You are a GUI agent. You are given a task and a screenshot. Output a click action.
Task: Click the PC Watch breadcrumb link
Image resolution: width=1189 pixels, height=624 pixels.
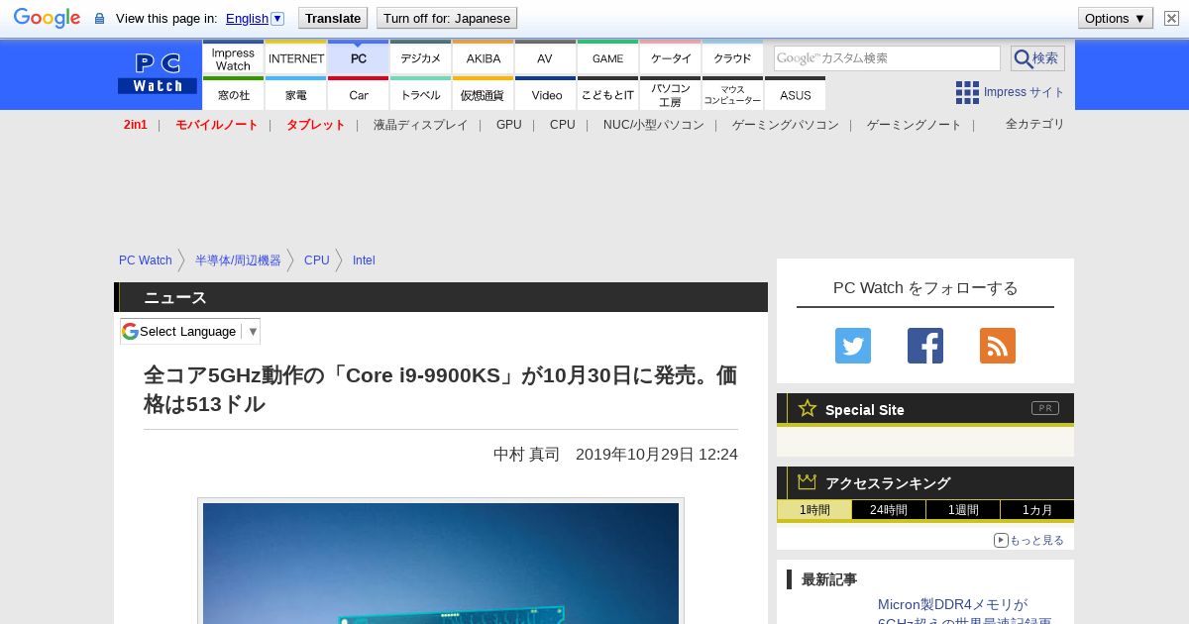coord(146,260)
